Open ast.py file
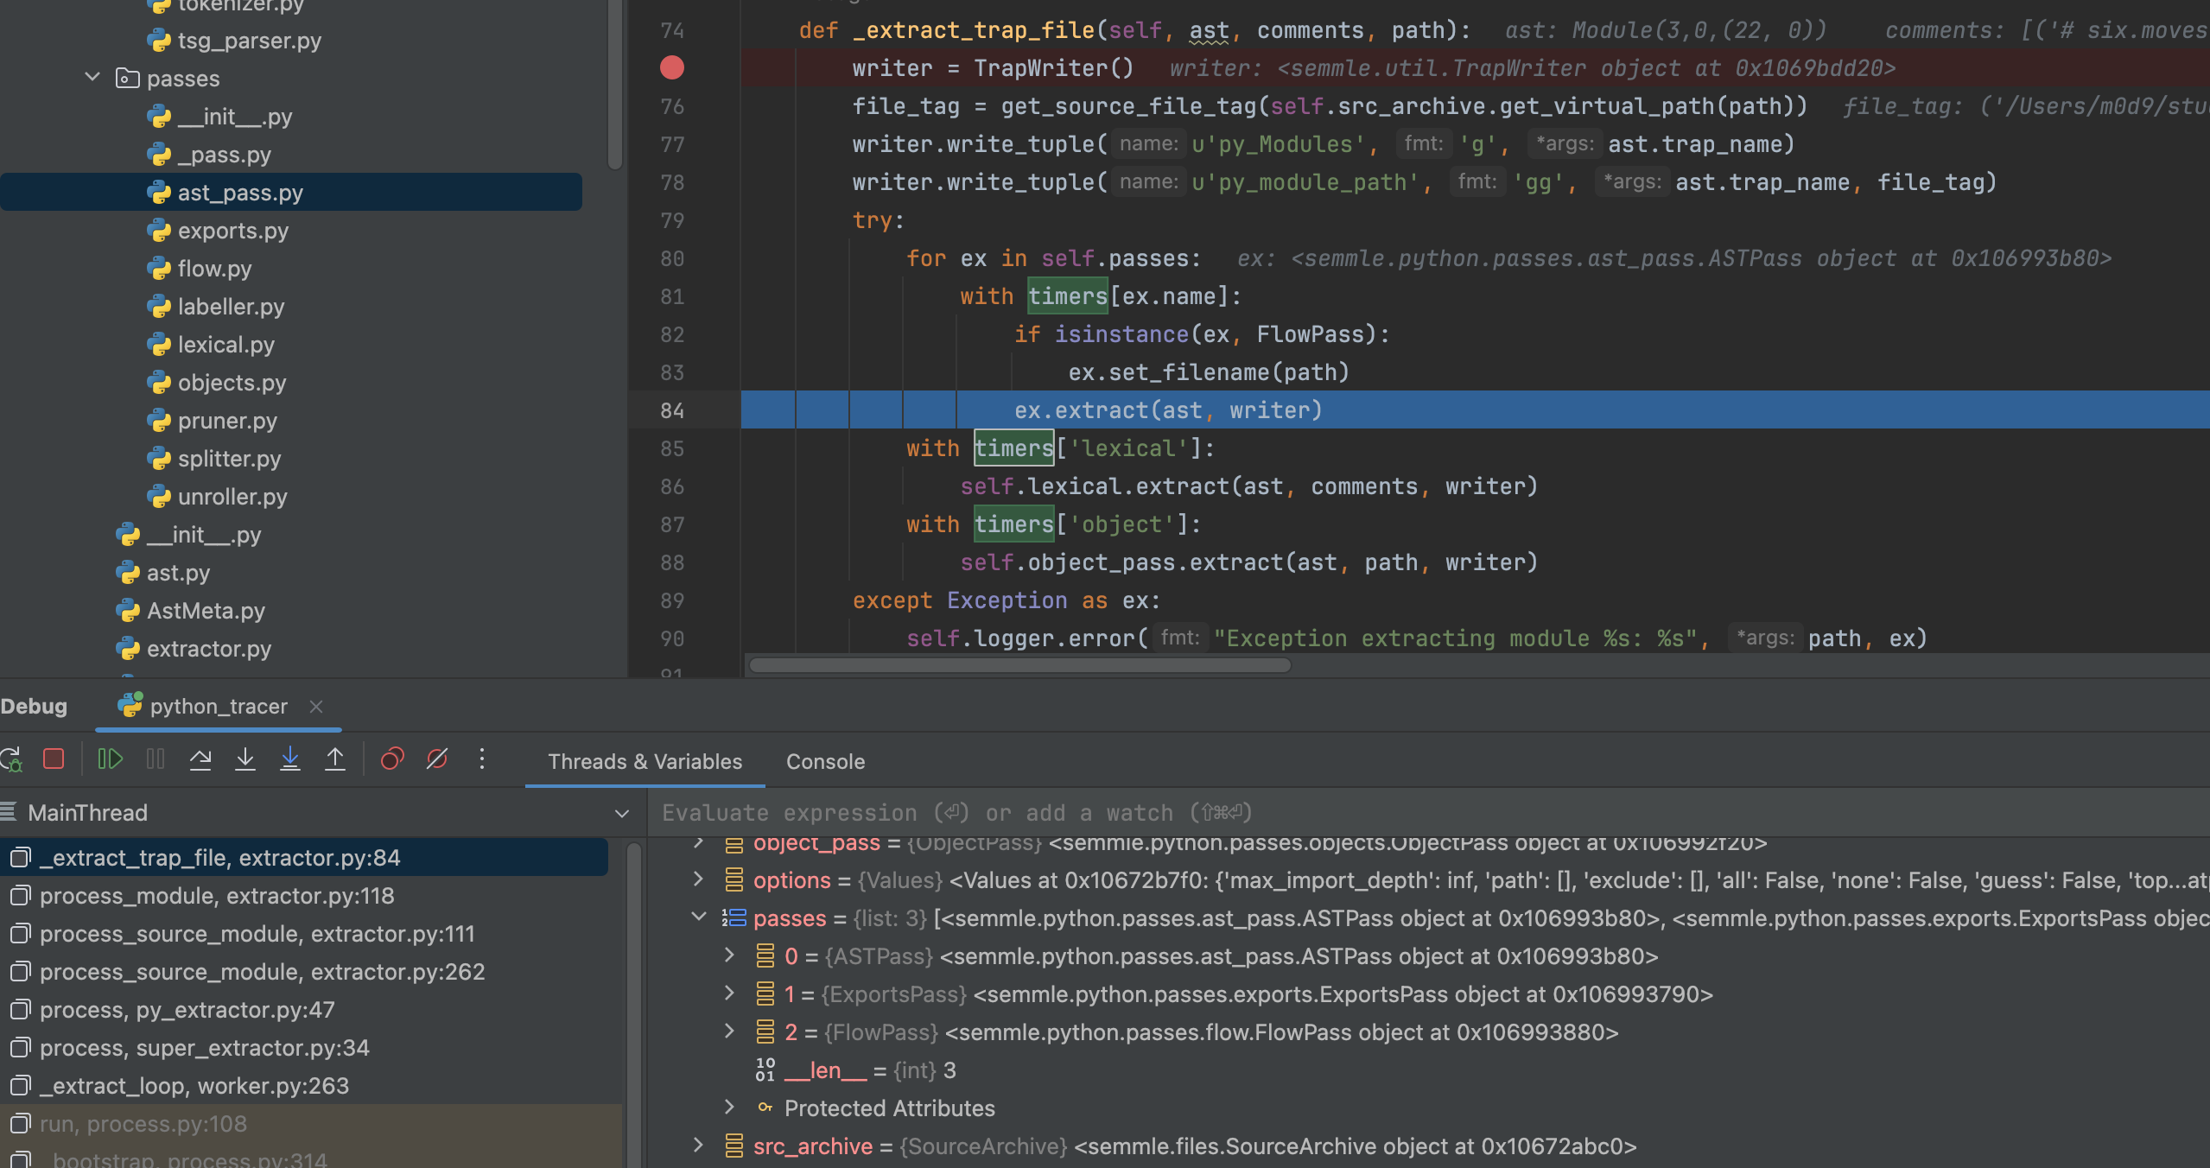Screen dimensions: 2210x1168 (x=178, y=573)
